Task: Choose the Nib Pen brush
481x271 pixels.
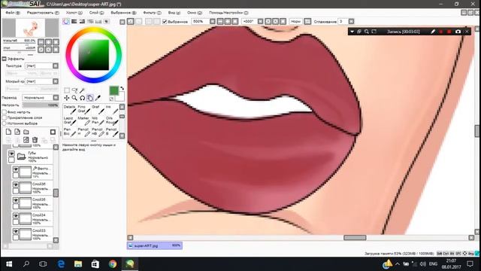Action: pos(98,120)
